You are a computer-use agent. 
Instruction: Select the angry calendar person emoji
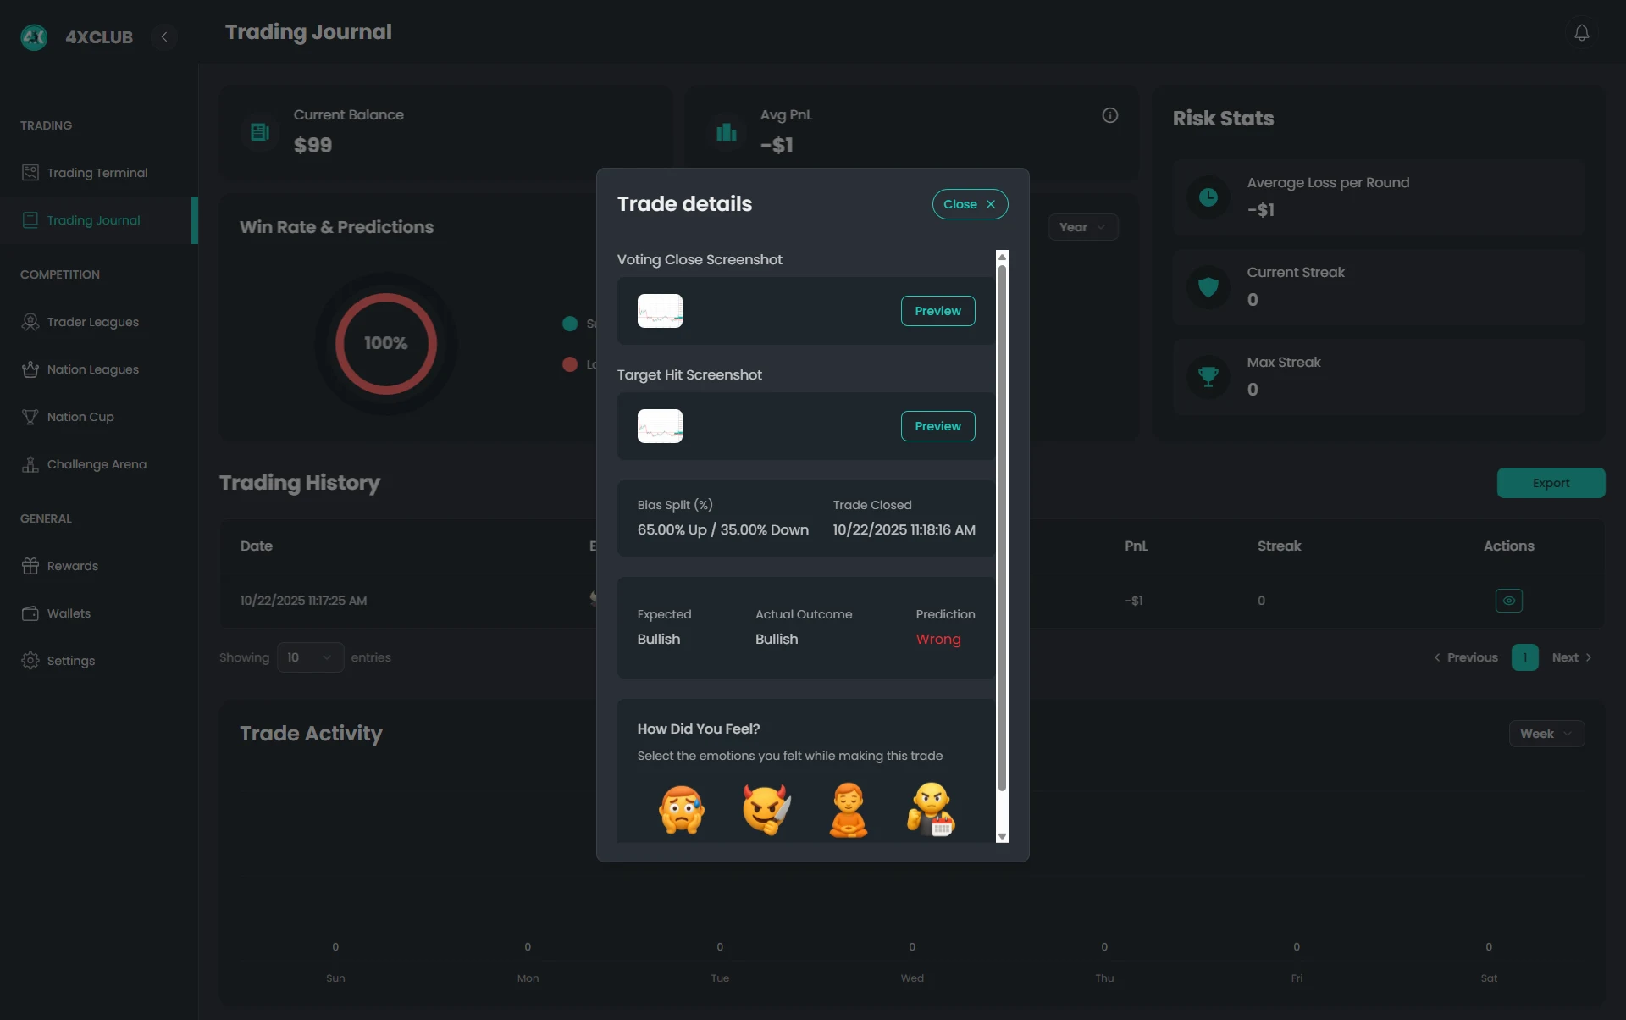(x=932, y=809)
